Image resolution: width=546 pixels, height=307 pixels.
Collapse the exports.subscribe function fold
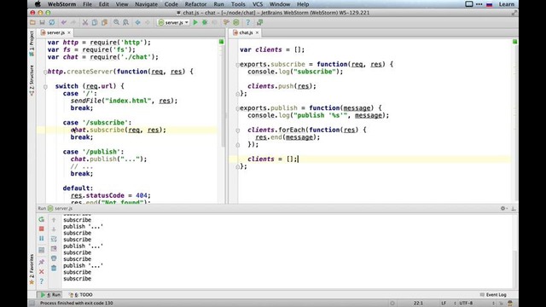[237, 65]
